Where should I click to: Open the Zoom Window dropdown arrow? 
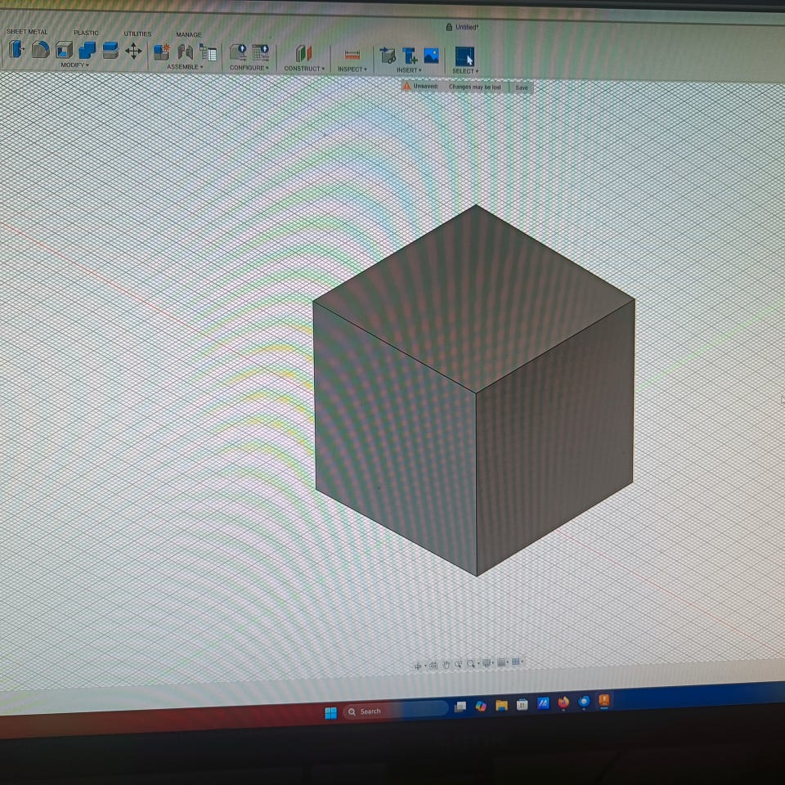pyautogui.click(x=478, y=663)
